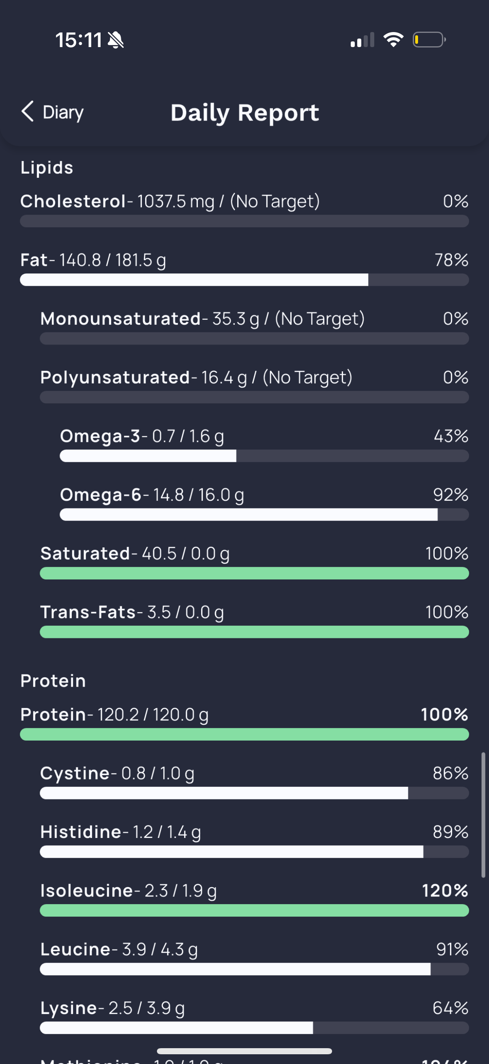Image resolution: width=489 pixels, height=1064 pixels.
Task: Select the Polyunsaturated nutrient row
Action: pyautogui.click(x=254, y=386)
